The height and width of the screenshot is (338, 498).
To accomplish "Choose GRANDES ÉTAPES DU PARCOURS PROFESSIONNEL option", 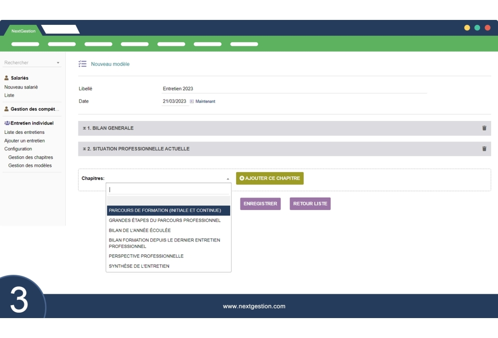I will (165, 220).
